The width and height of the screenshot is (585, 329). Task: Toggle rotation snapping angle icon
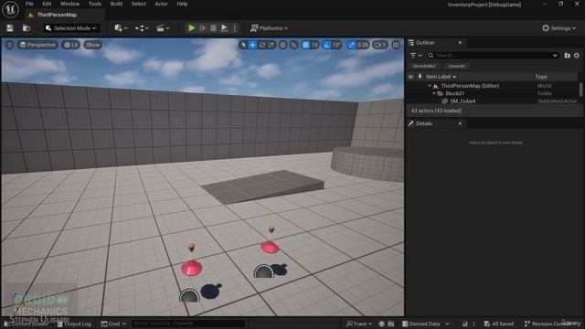327,45
